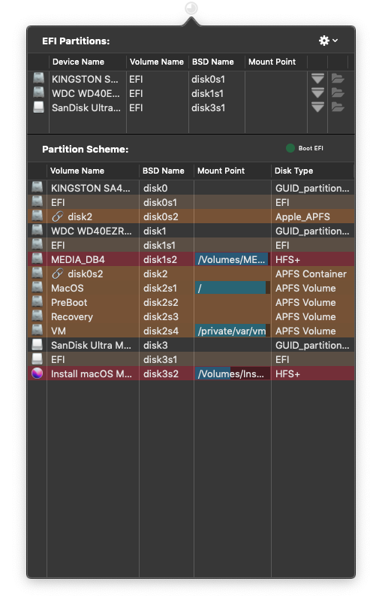
Task: Mount the KINGSTON EFI partition arrow icon
Action: [317, 79]
